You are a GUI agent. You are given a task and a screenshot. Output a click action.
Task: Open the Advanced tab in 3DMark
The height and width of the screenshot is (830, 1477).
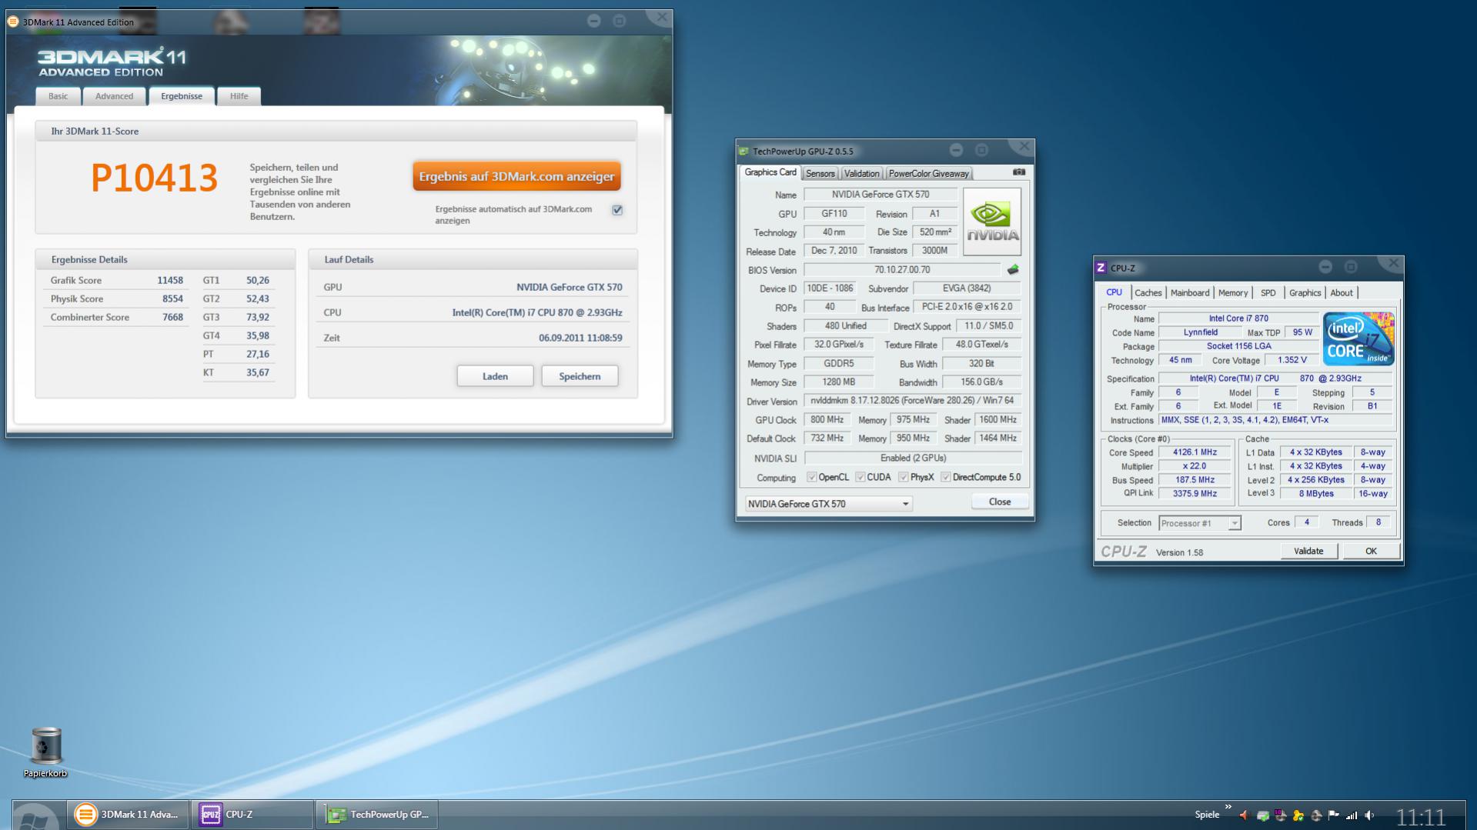(x=114, y=96)
